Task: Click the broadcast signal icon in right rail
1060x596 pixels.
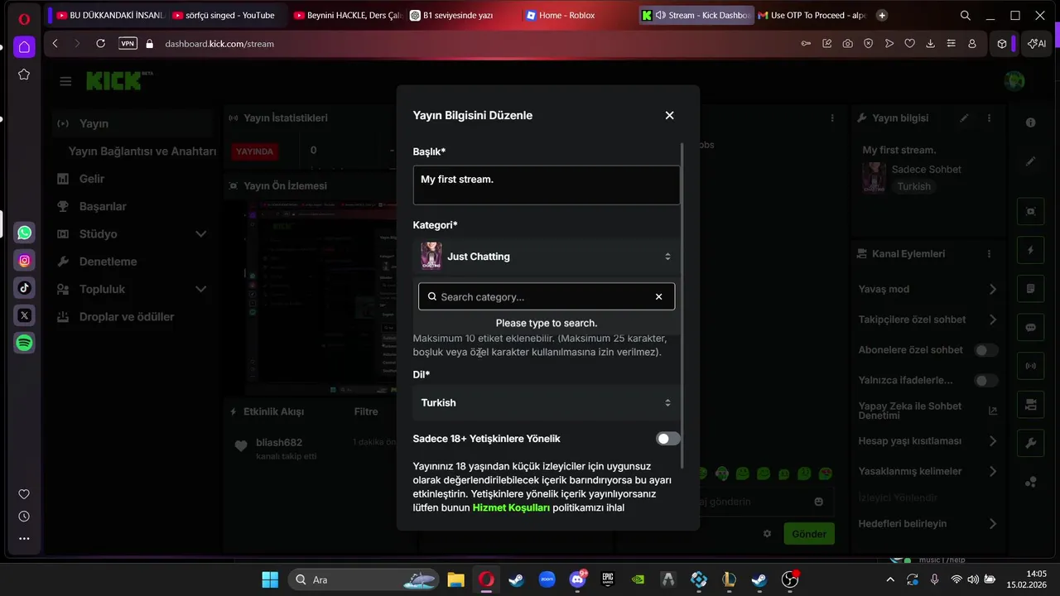Action: (x=1030, y=366)
